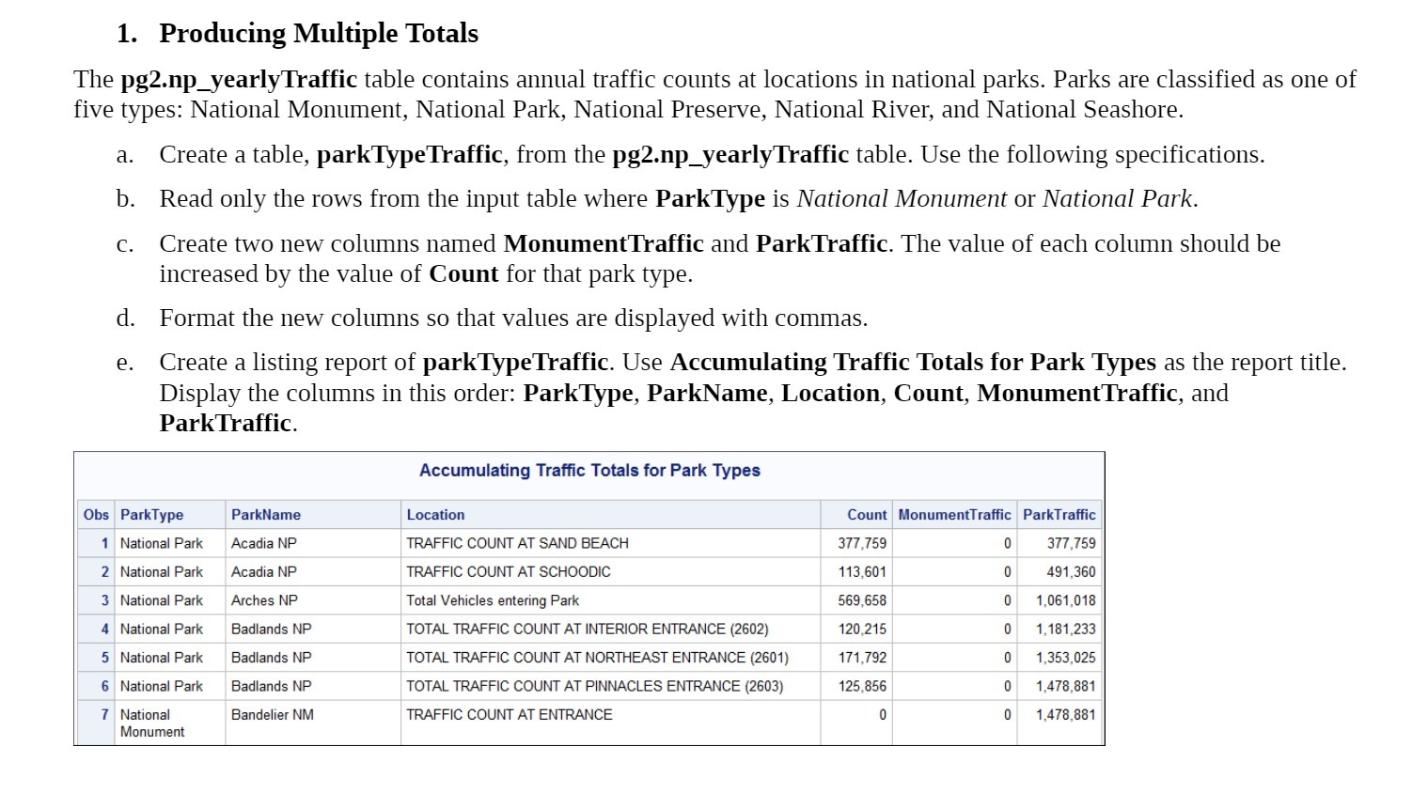The height and width of the screenshot is (793, 1412).
Task: Select the Obs column header
Action: pos(96,515)
